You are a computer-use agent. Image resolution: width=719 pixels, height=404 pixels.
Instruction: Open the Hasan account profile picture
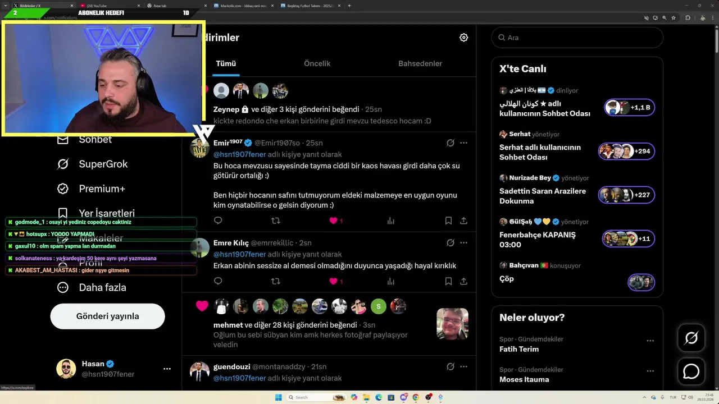click(66, 369)
